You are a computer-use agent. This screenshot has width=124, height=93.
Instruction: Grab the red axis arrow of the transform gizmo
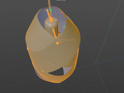click(56, 34)
